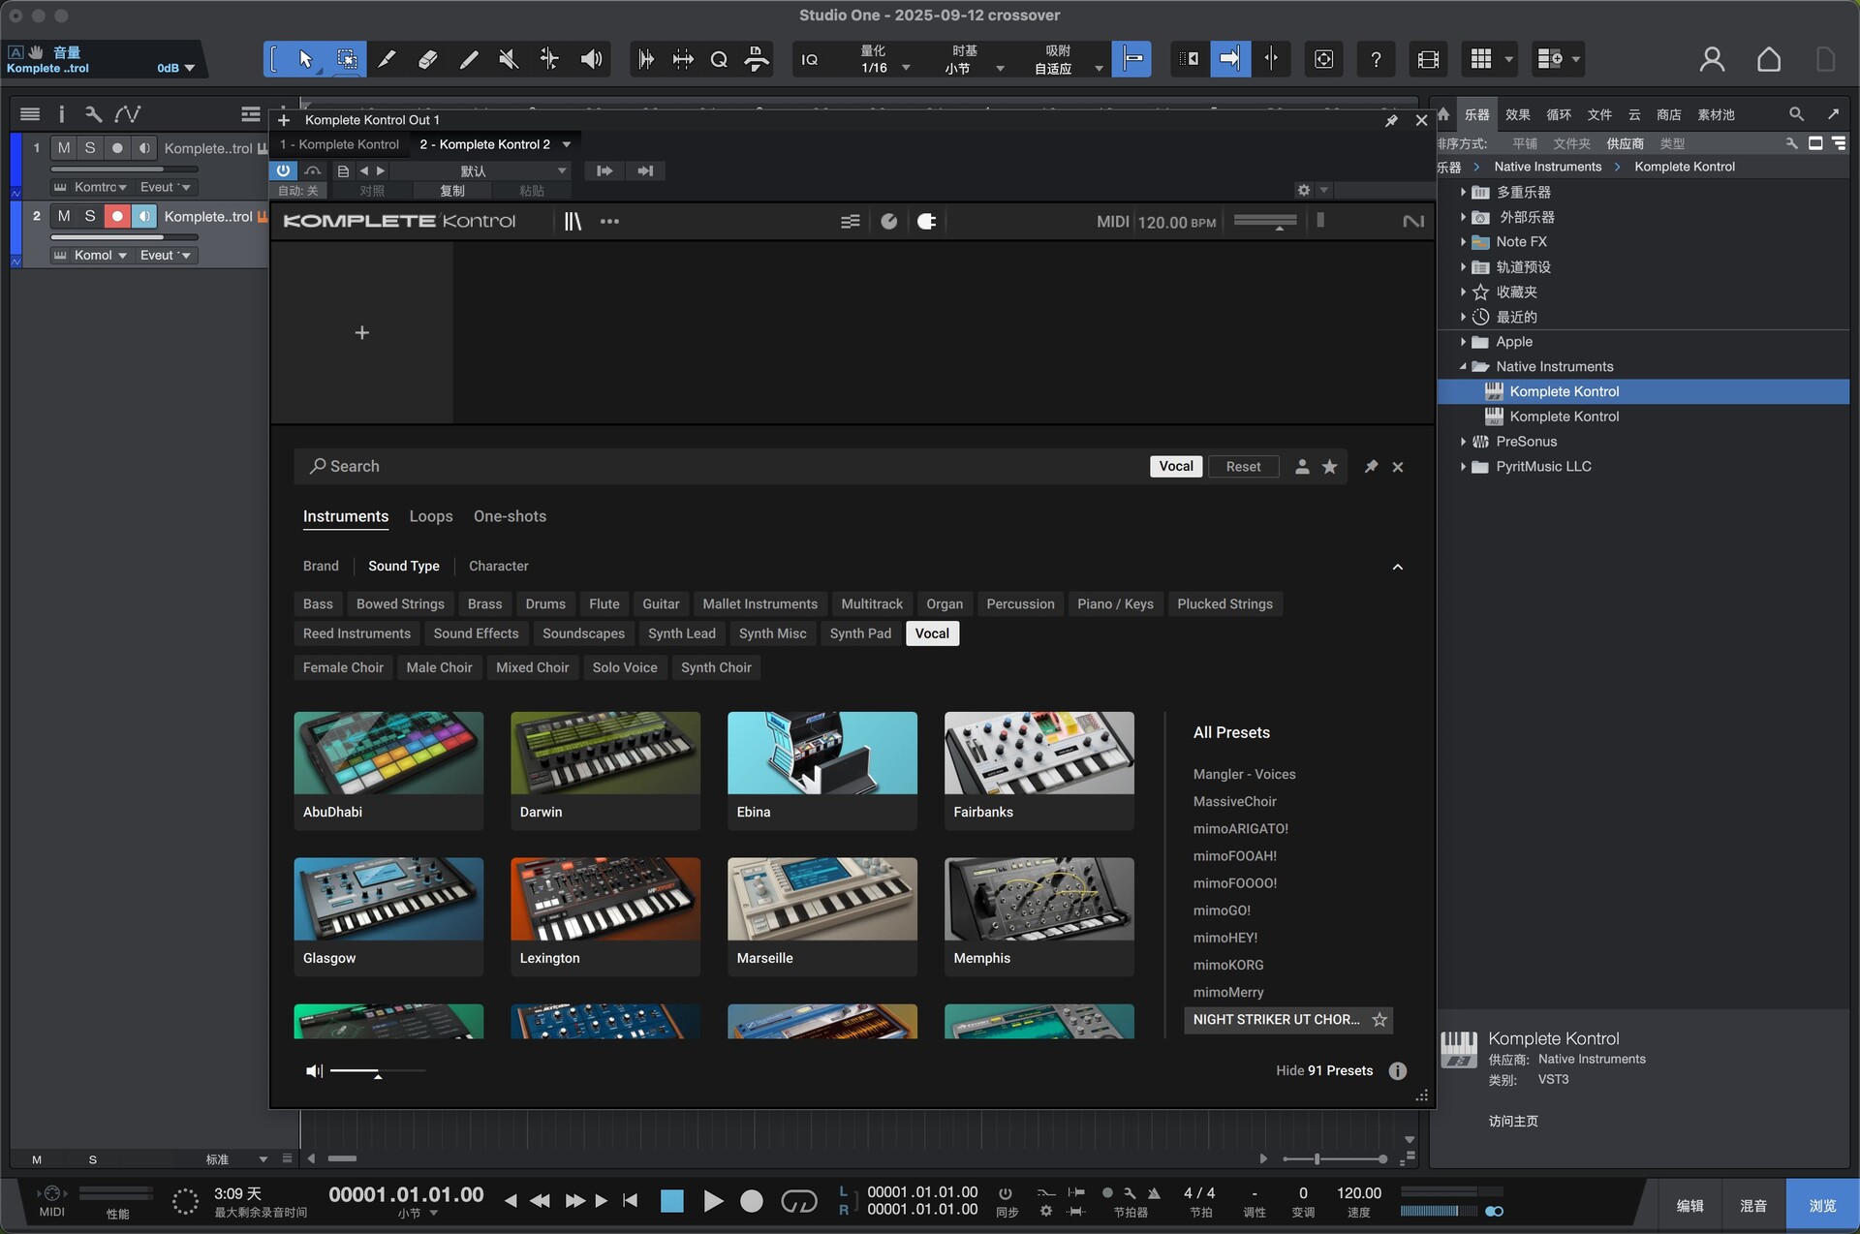This screenshot has width=1860, height=1234.
Task: Open the user account icon
Action: pyautogui.click(x=1712, y=59)
